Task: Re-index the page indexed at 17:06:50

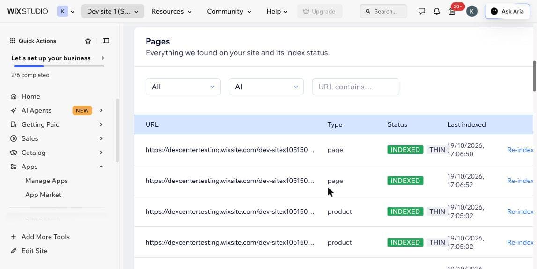Action: pos(520,150)
